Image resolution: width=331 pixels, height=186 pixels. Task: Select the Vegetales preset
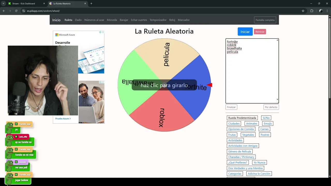(248, 135)
